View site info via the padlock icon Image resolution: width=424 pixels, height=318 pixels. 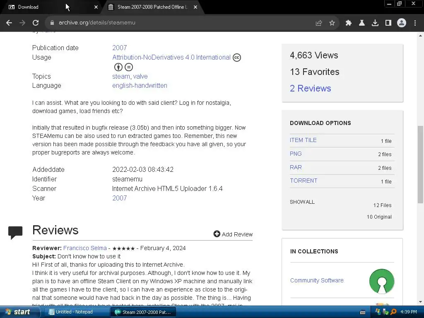pyautogui.click(x=52, y=23)
